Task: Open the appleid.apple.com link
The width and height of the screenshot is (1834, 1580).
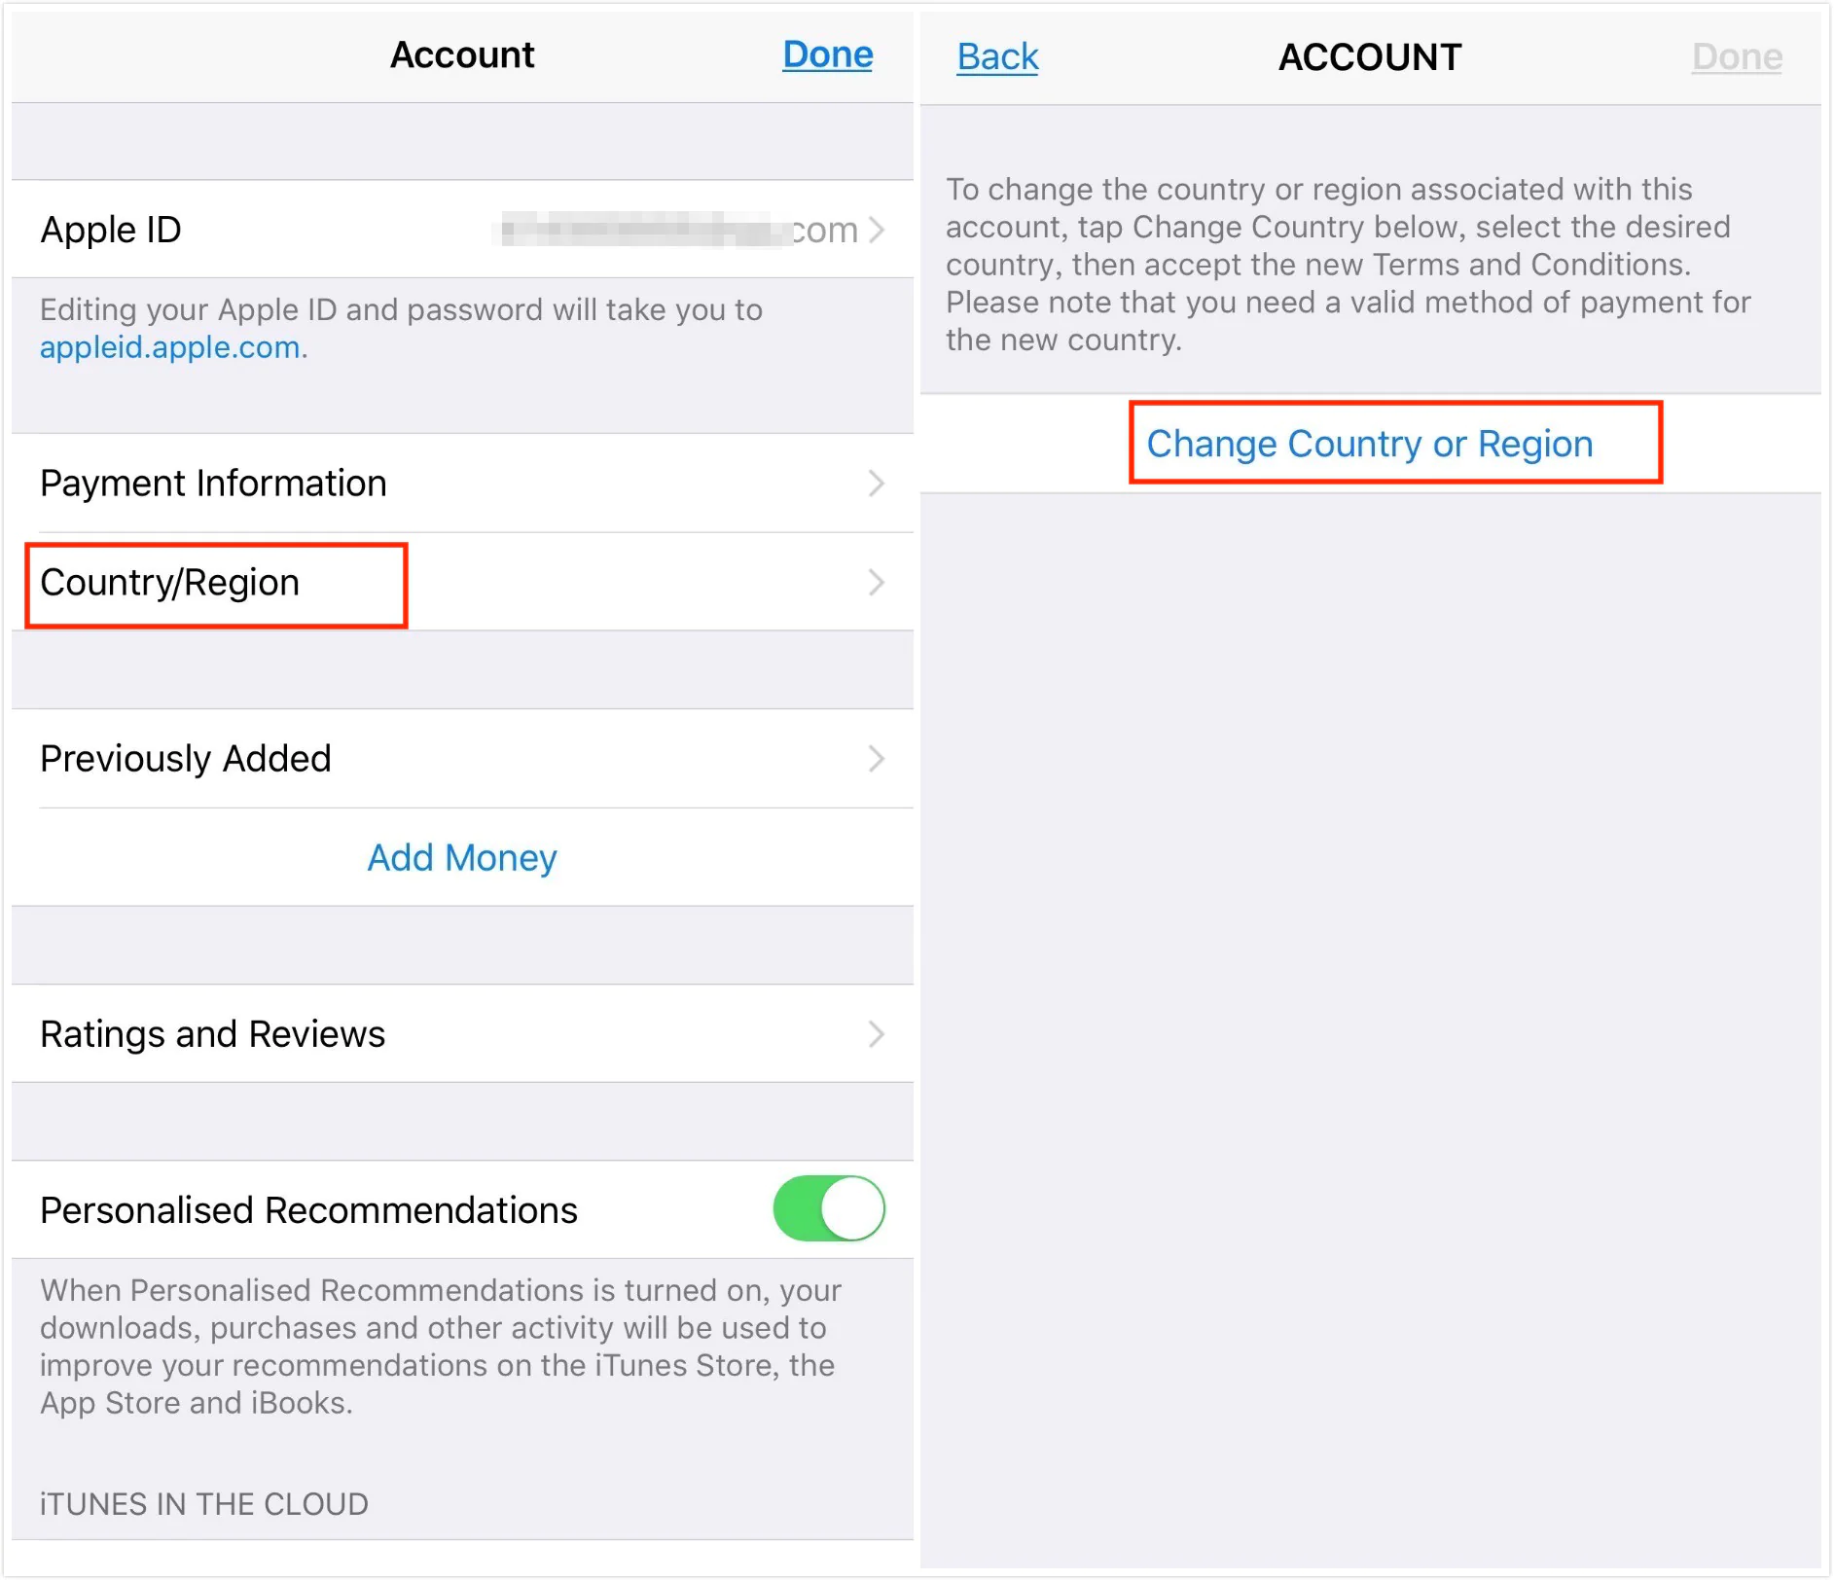Action: point(170,347)
